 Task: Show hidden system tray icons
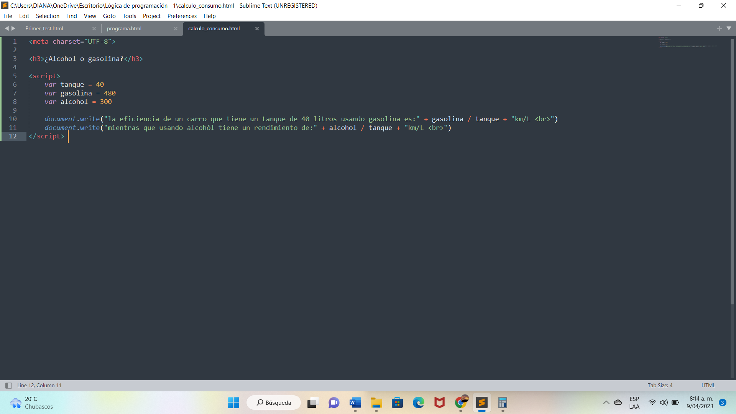tap(606, 402)
